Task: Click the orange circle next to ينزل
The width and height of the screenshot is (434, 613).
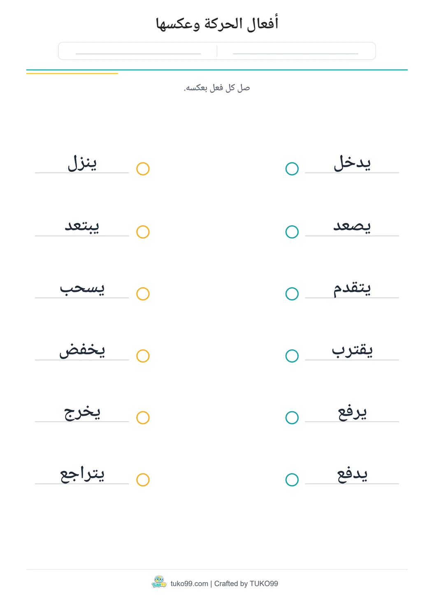Action: click(x=143, y=169)
